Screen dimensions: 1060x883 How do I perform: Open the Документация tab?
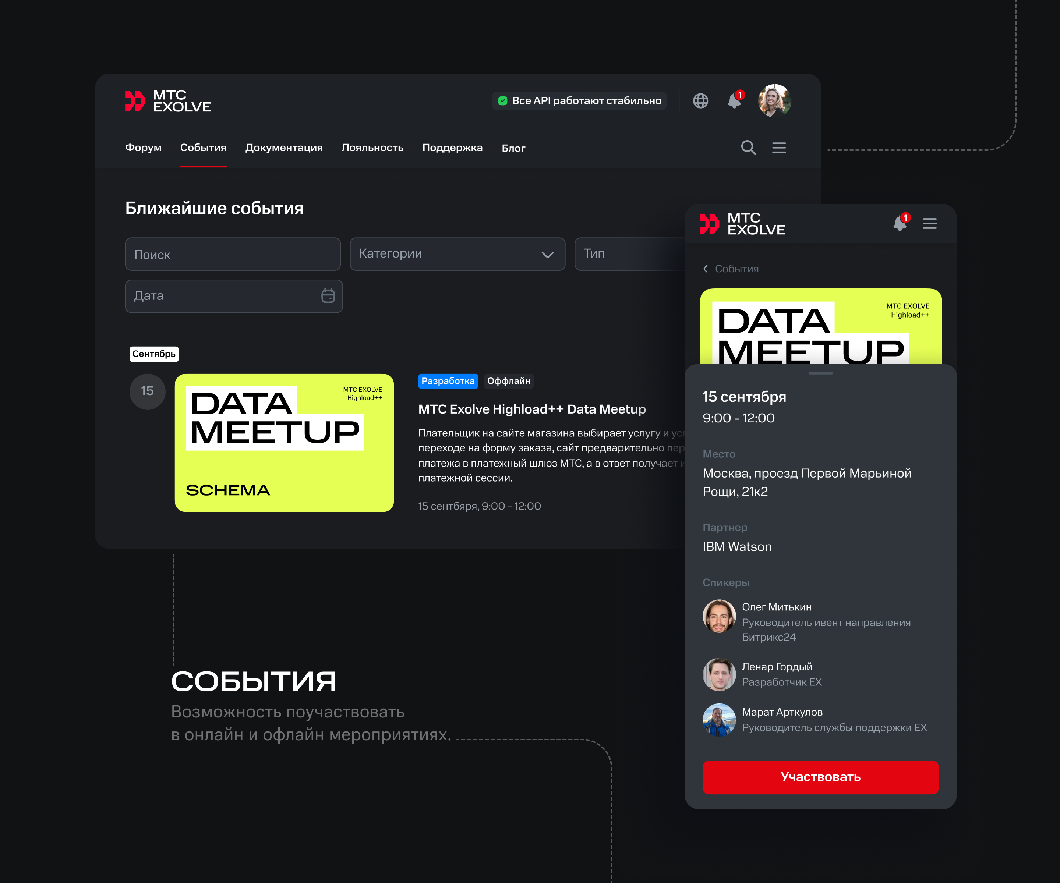(x=284, y=148)
